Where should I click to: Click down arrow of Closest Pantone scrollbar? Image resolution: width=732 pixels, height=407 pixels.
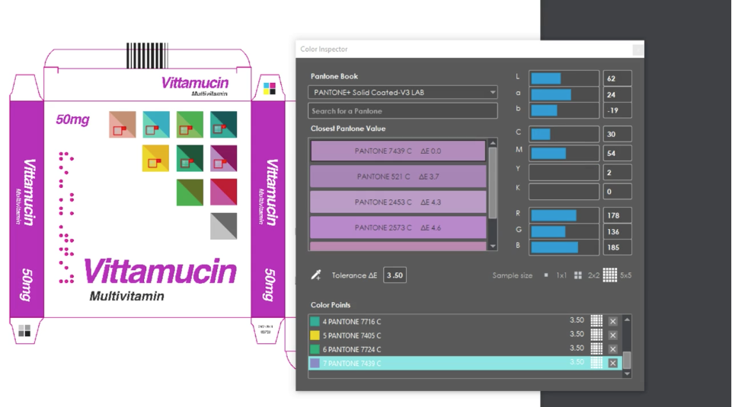click(x=493, y=246)
